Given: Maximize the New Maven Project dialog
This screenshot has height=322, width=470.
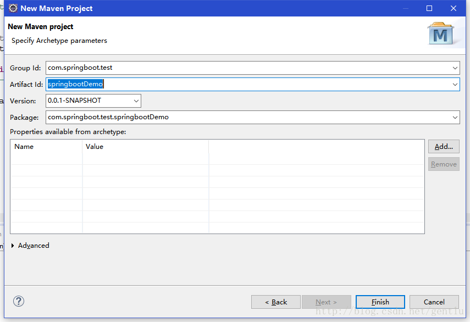Looking at the screenshot, I should 429,8.
